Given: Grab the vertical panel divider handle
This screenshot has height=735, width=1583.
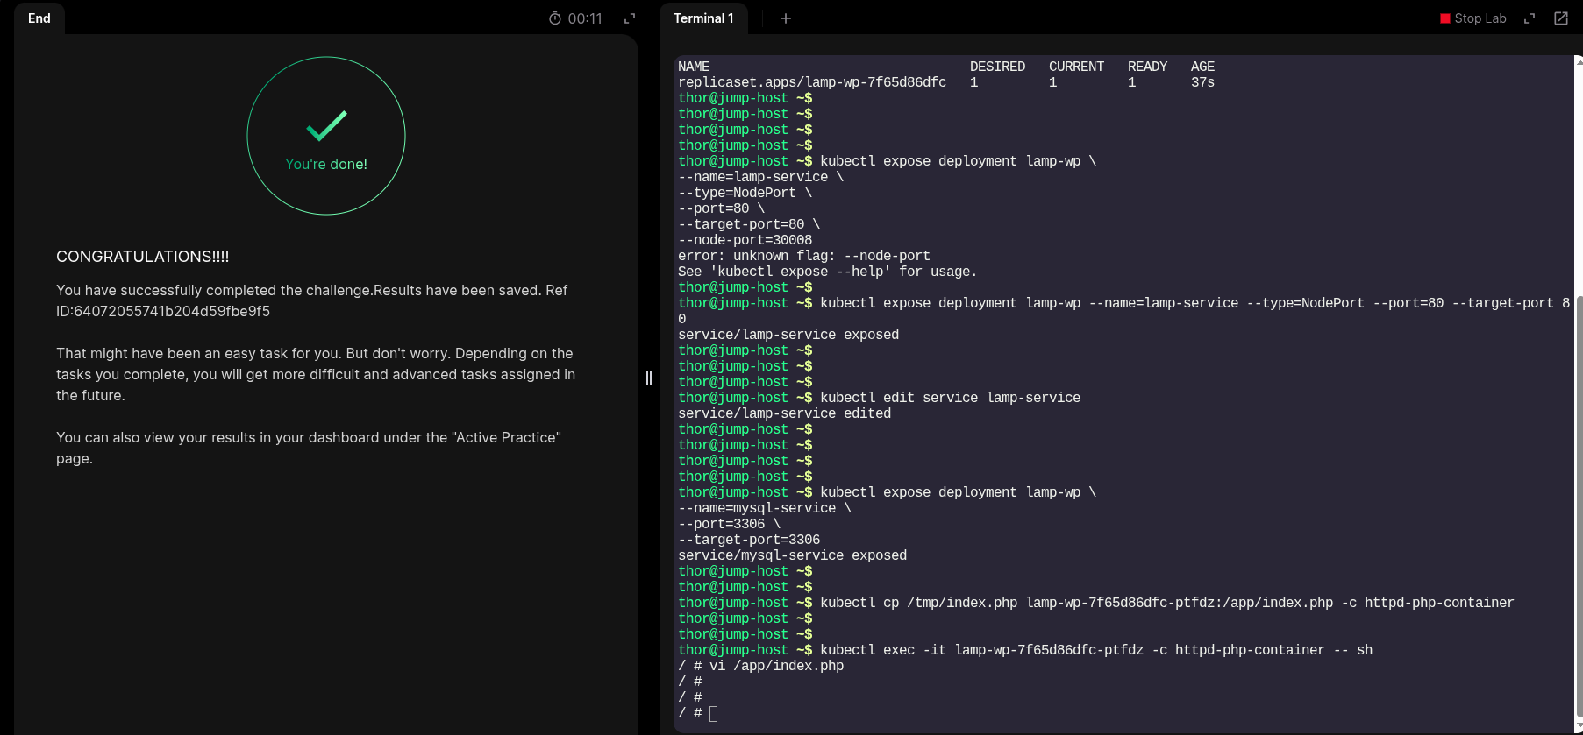Looking at the screenshot, I should click(x=649, y=378).
